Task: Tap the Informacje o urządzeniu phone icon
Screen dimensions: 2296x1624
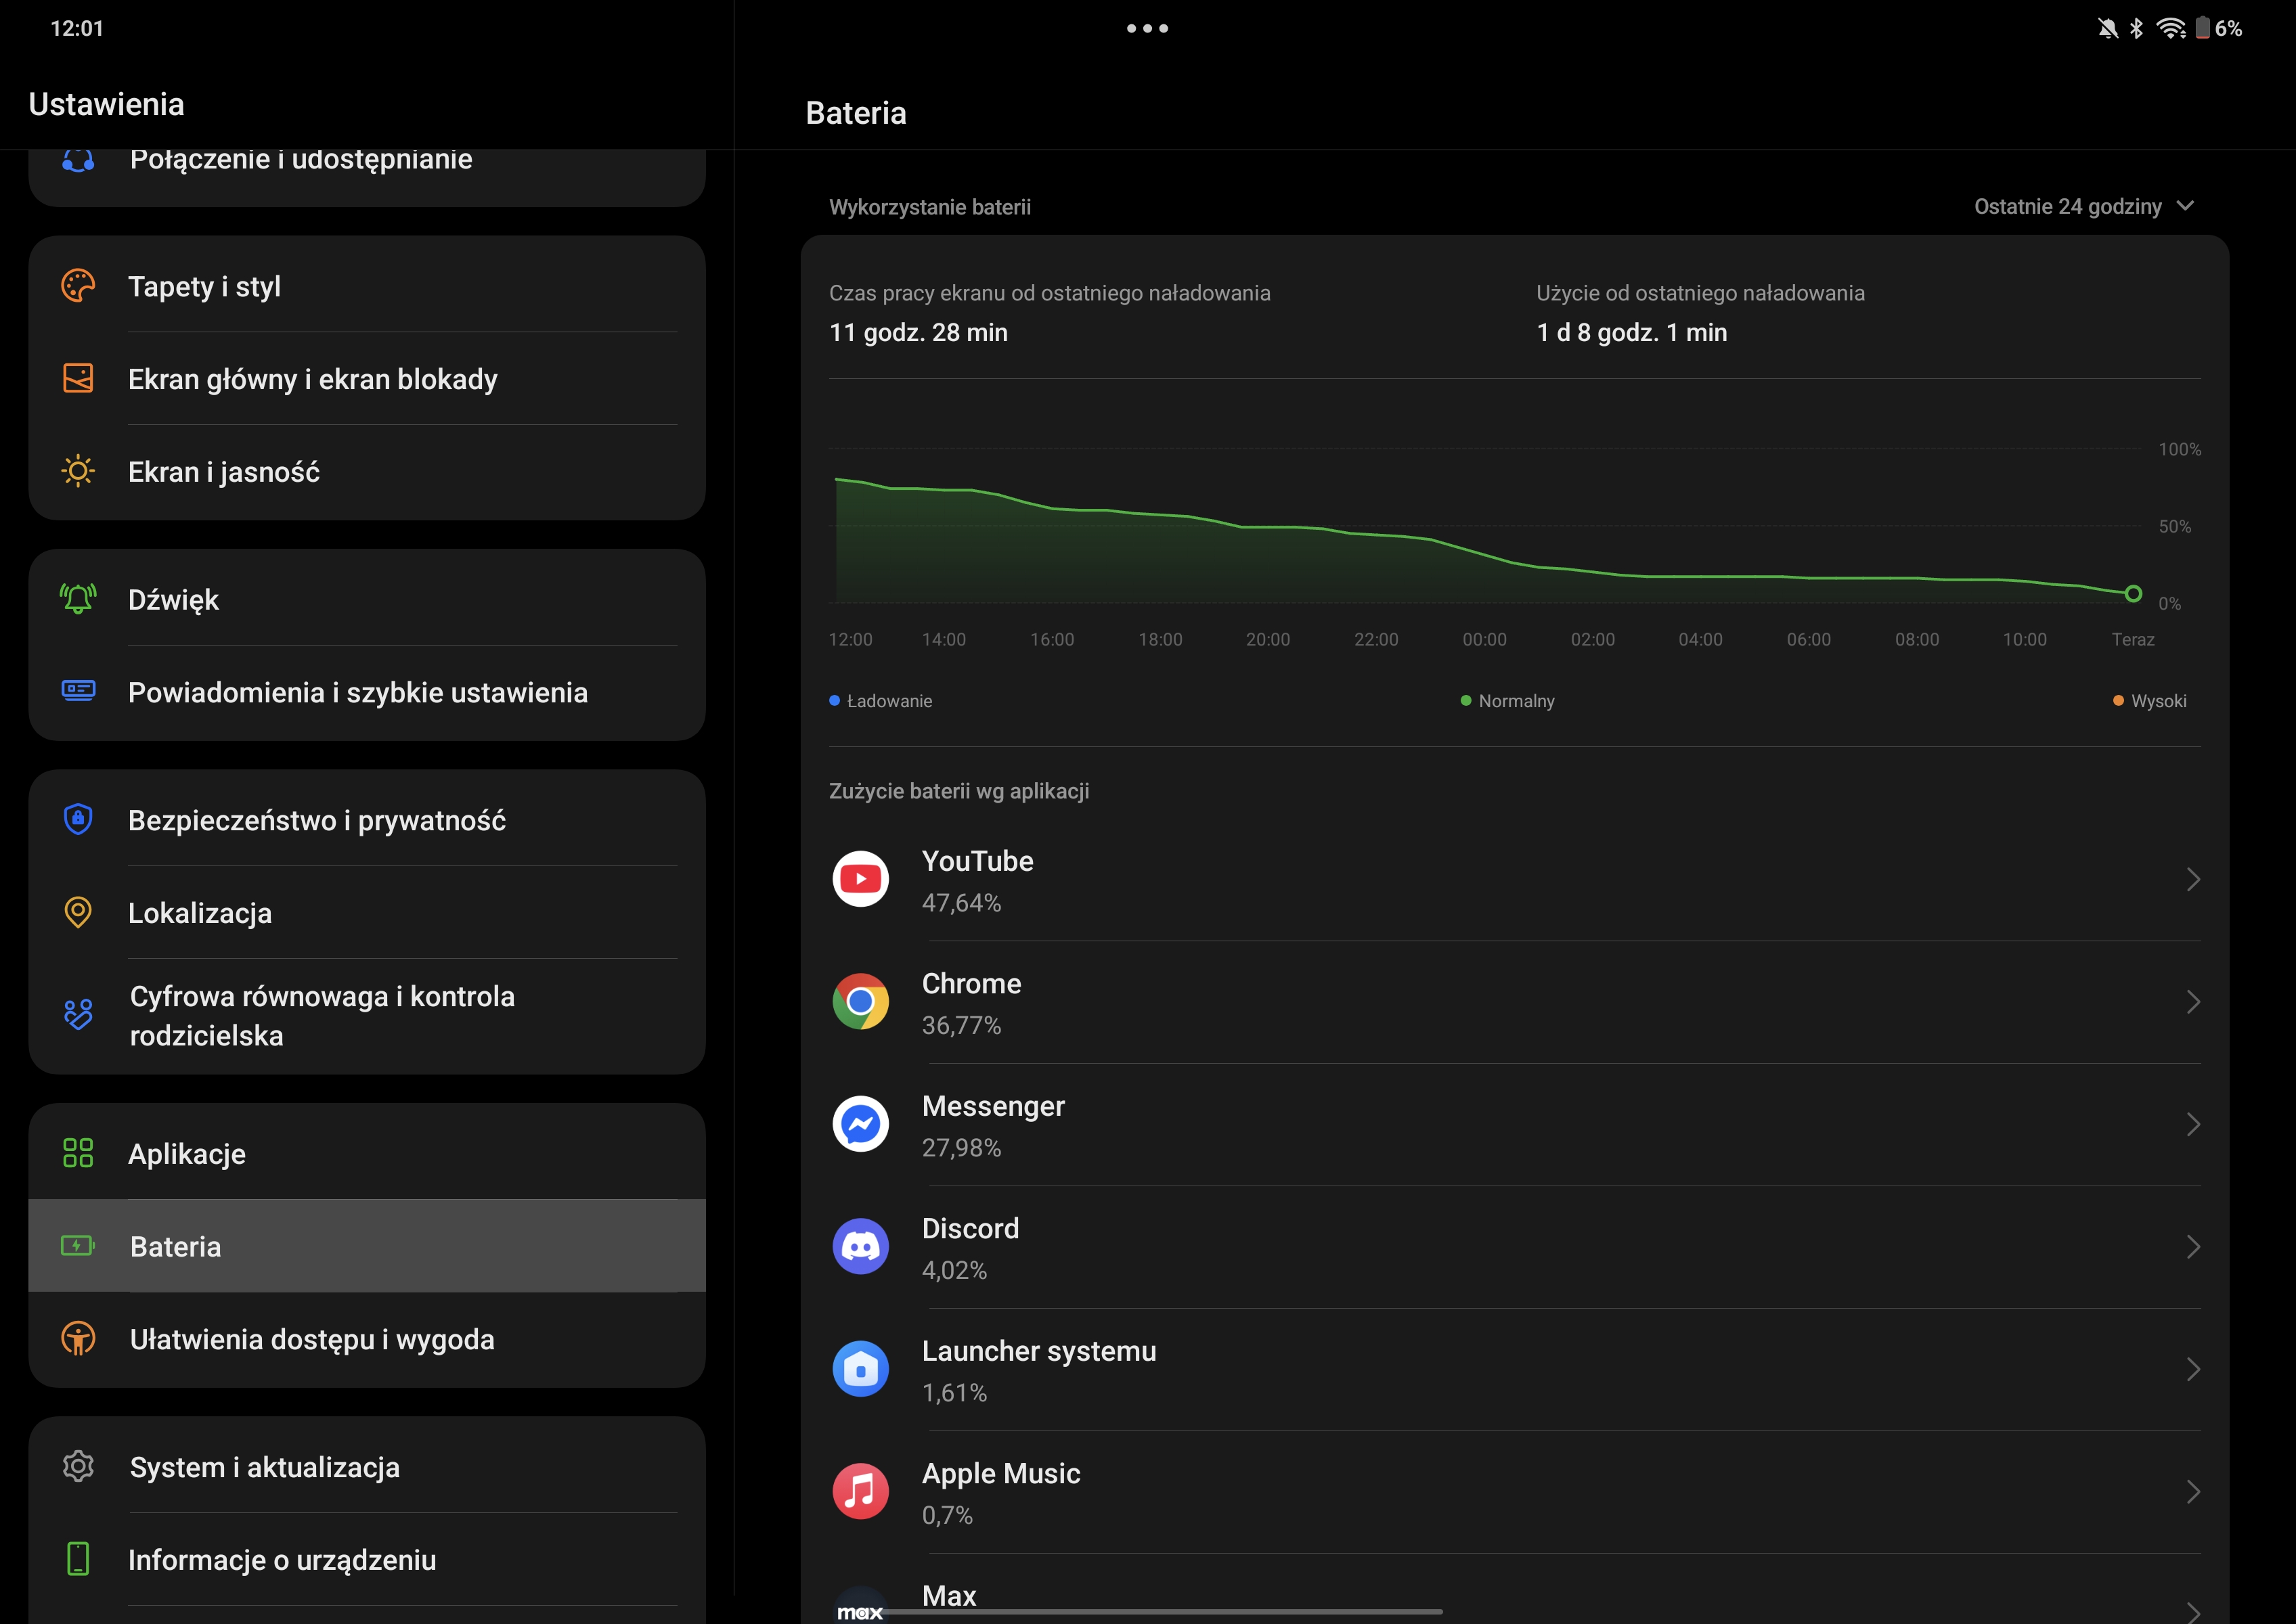Action: 78,1559
